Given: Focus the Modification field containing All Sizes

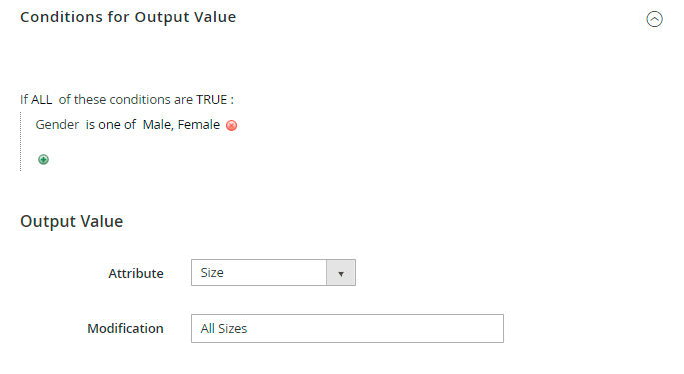Looking at the screenshot, I should point(347,329).
